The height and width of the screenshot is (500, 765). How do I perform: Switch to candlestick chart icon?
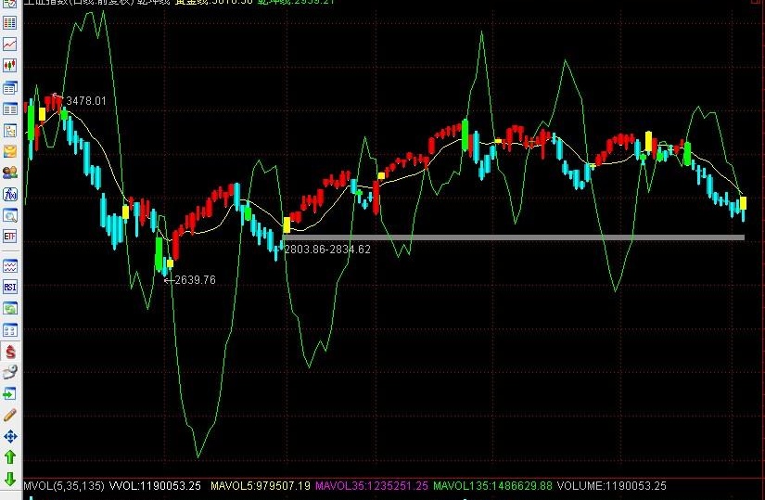[x=10, y=66]
